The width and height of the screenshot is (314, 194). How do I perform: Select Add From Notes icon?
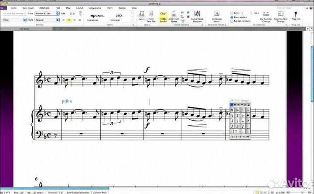(x=174, y=17)
